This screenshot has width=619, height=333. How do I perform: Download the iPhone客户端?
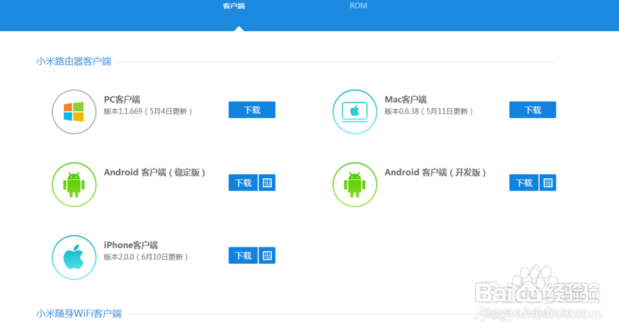coord(243,256)
